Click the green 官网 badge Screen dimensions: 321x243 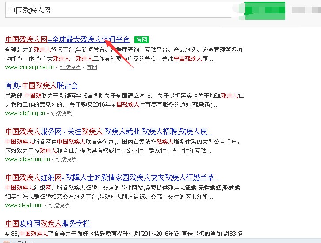(141, 39)
